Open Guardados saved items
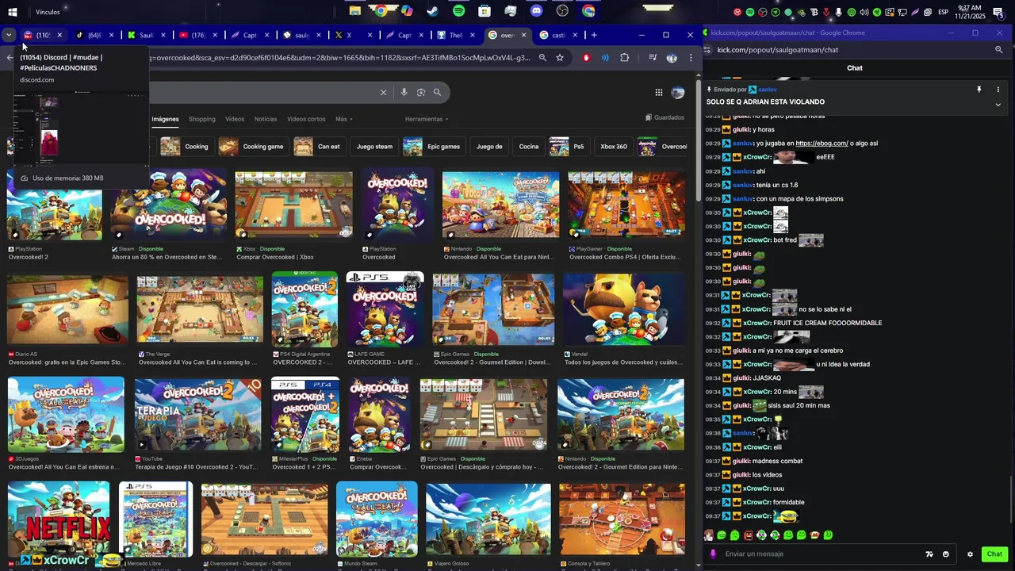This screenshot has height=571, width=1015. pyautogui.click(x=665, y=118)
